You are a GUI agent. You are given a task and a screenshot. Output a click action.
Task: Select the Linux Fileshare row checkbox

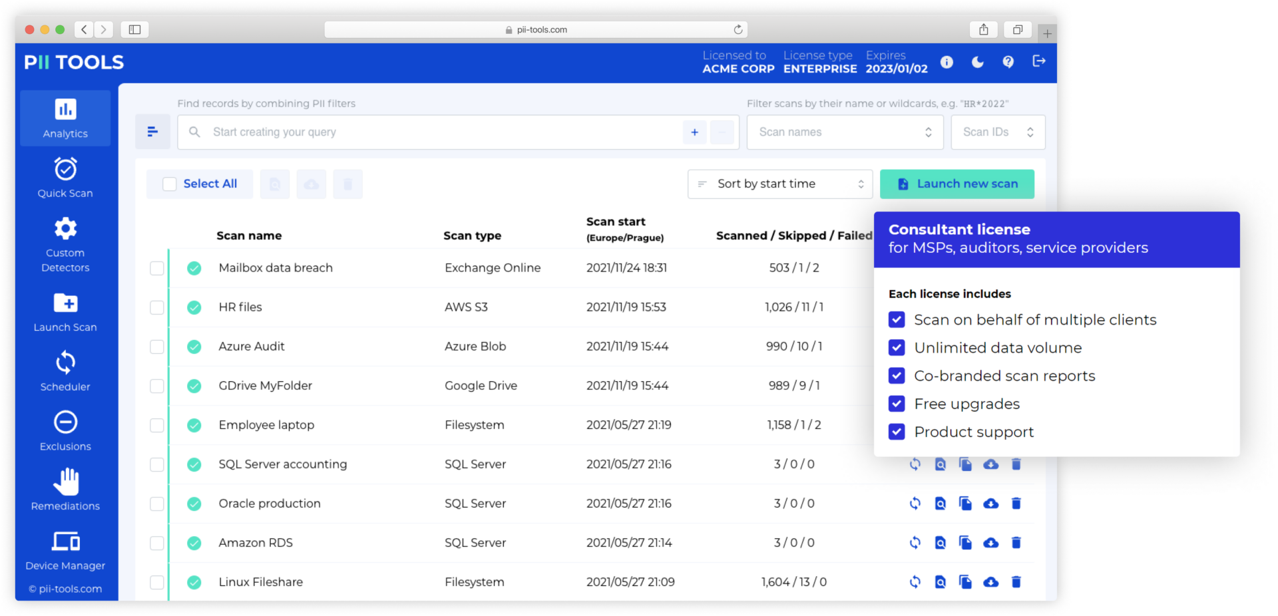point(157,582)
